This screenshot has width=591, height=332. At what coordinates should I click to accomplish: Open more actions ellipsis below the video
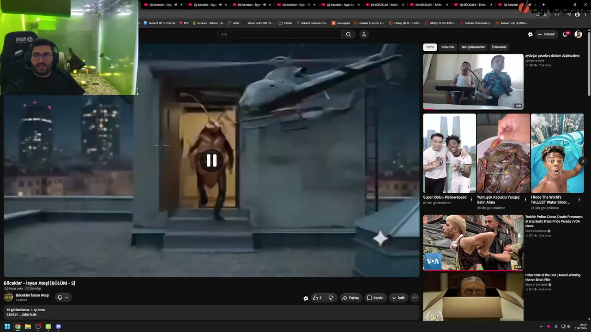pos(415,298)
